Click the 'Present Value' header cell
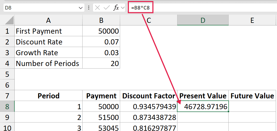 203,96
